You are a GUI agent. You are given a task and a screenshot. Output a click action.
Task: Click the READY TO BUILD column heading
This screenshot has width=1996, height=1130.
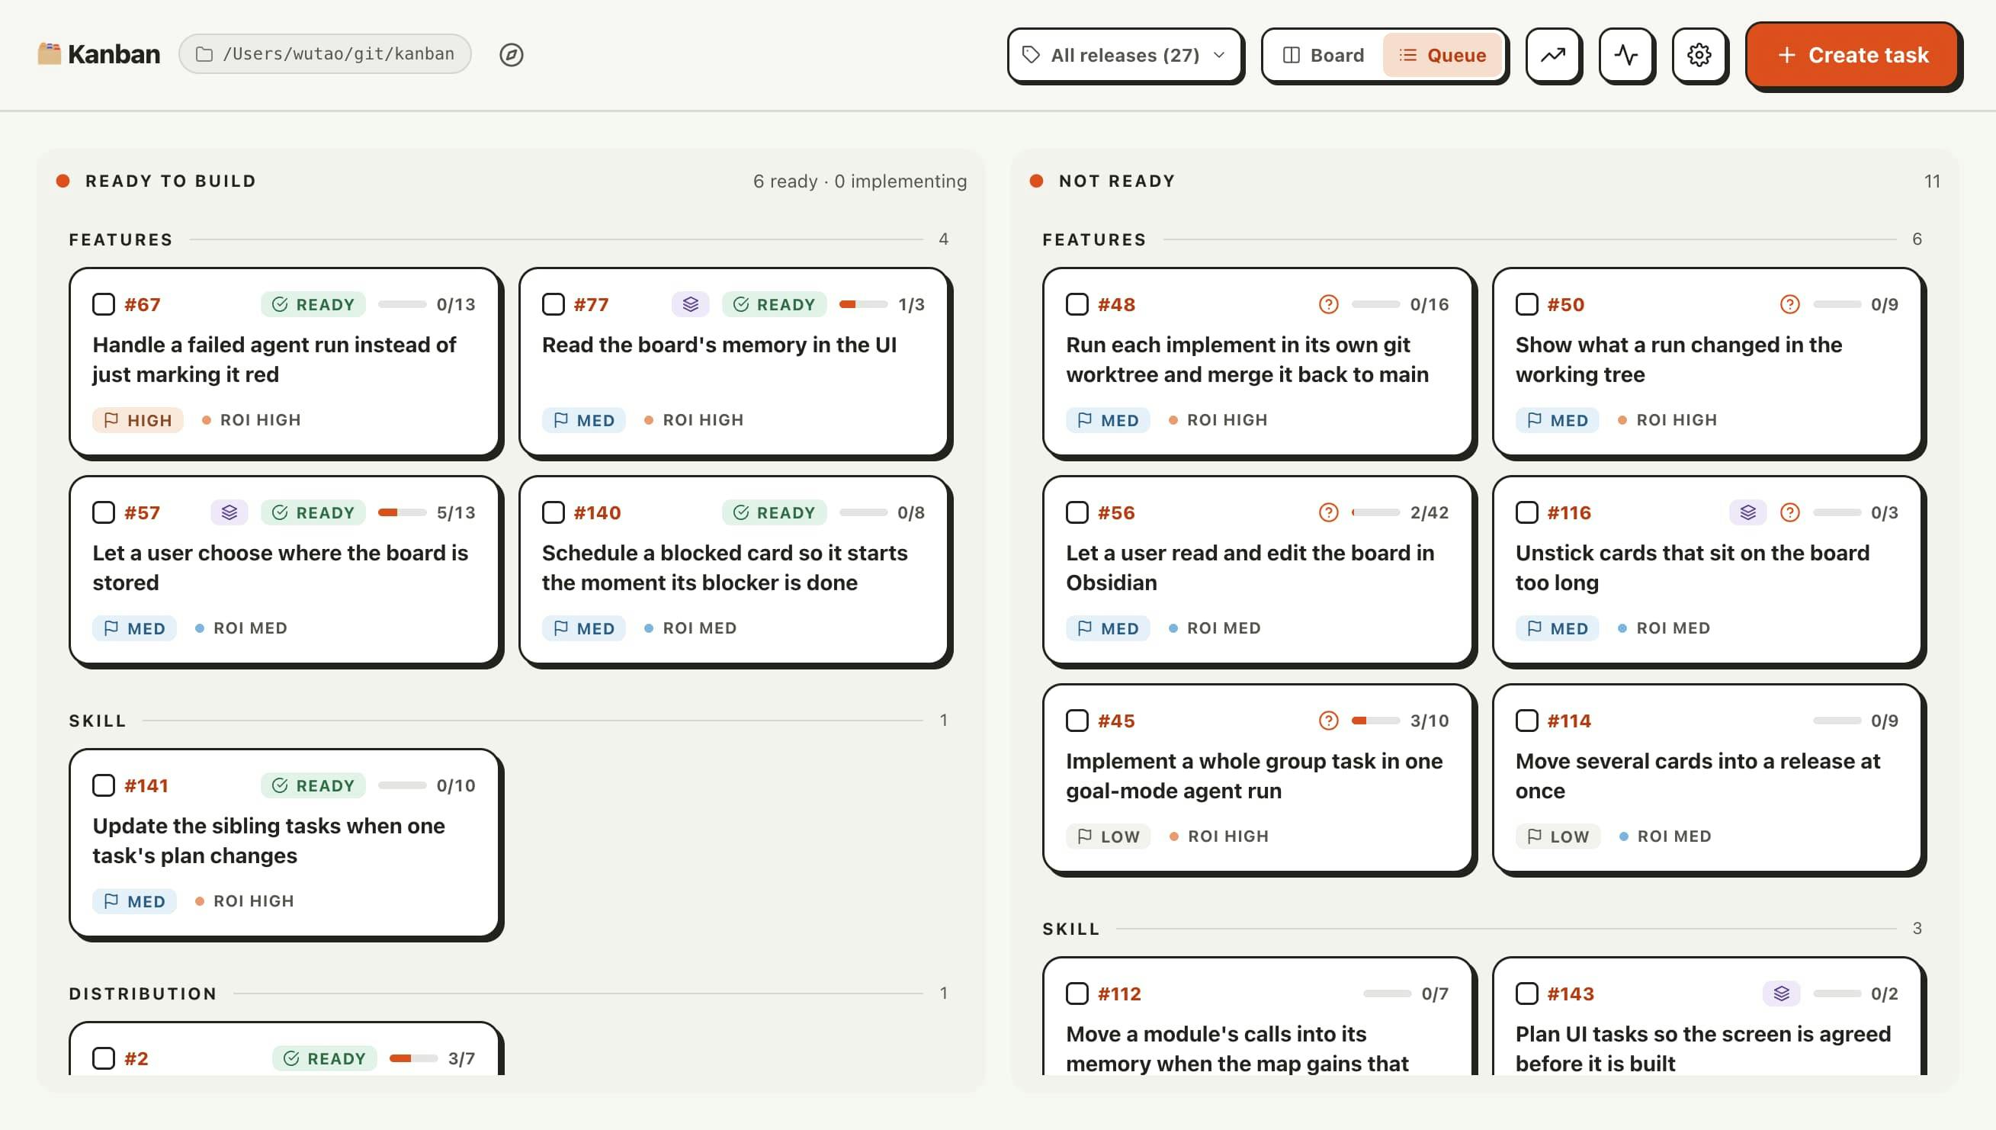pyautogui.click(x=171, y=181)
